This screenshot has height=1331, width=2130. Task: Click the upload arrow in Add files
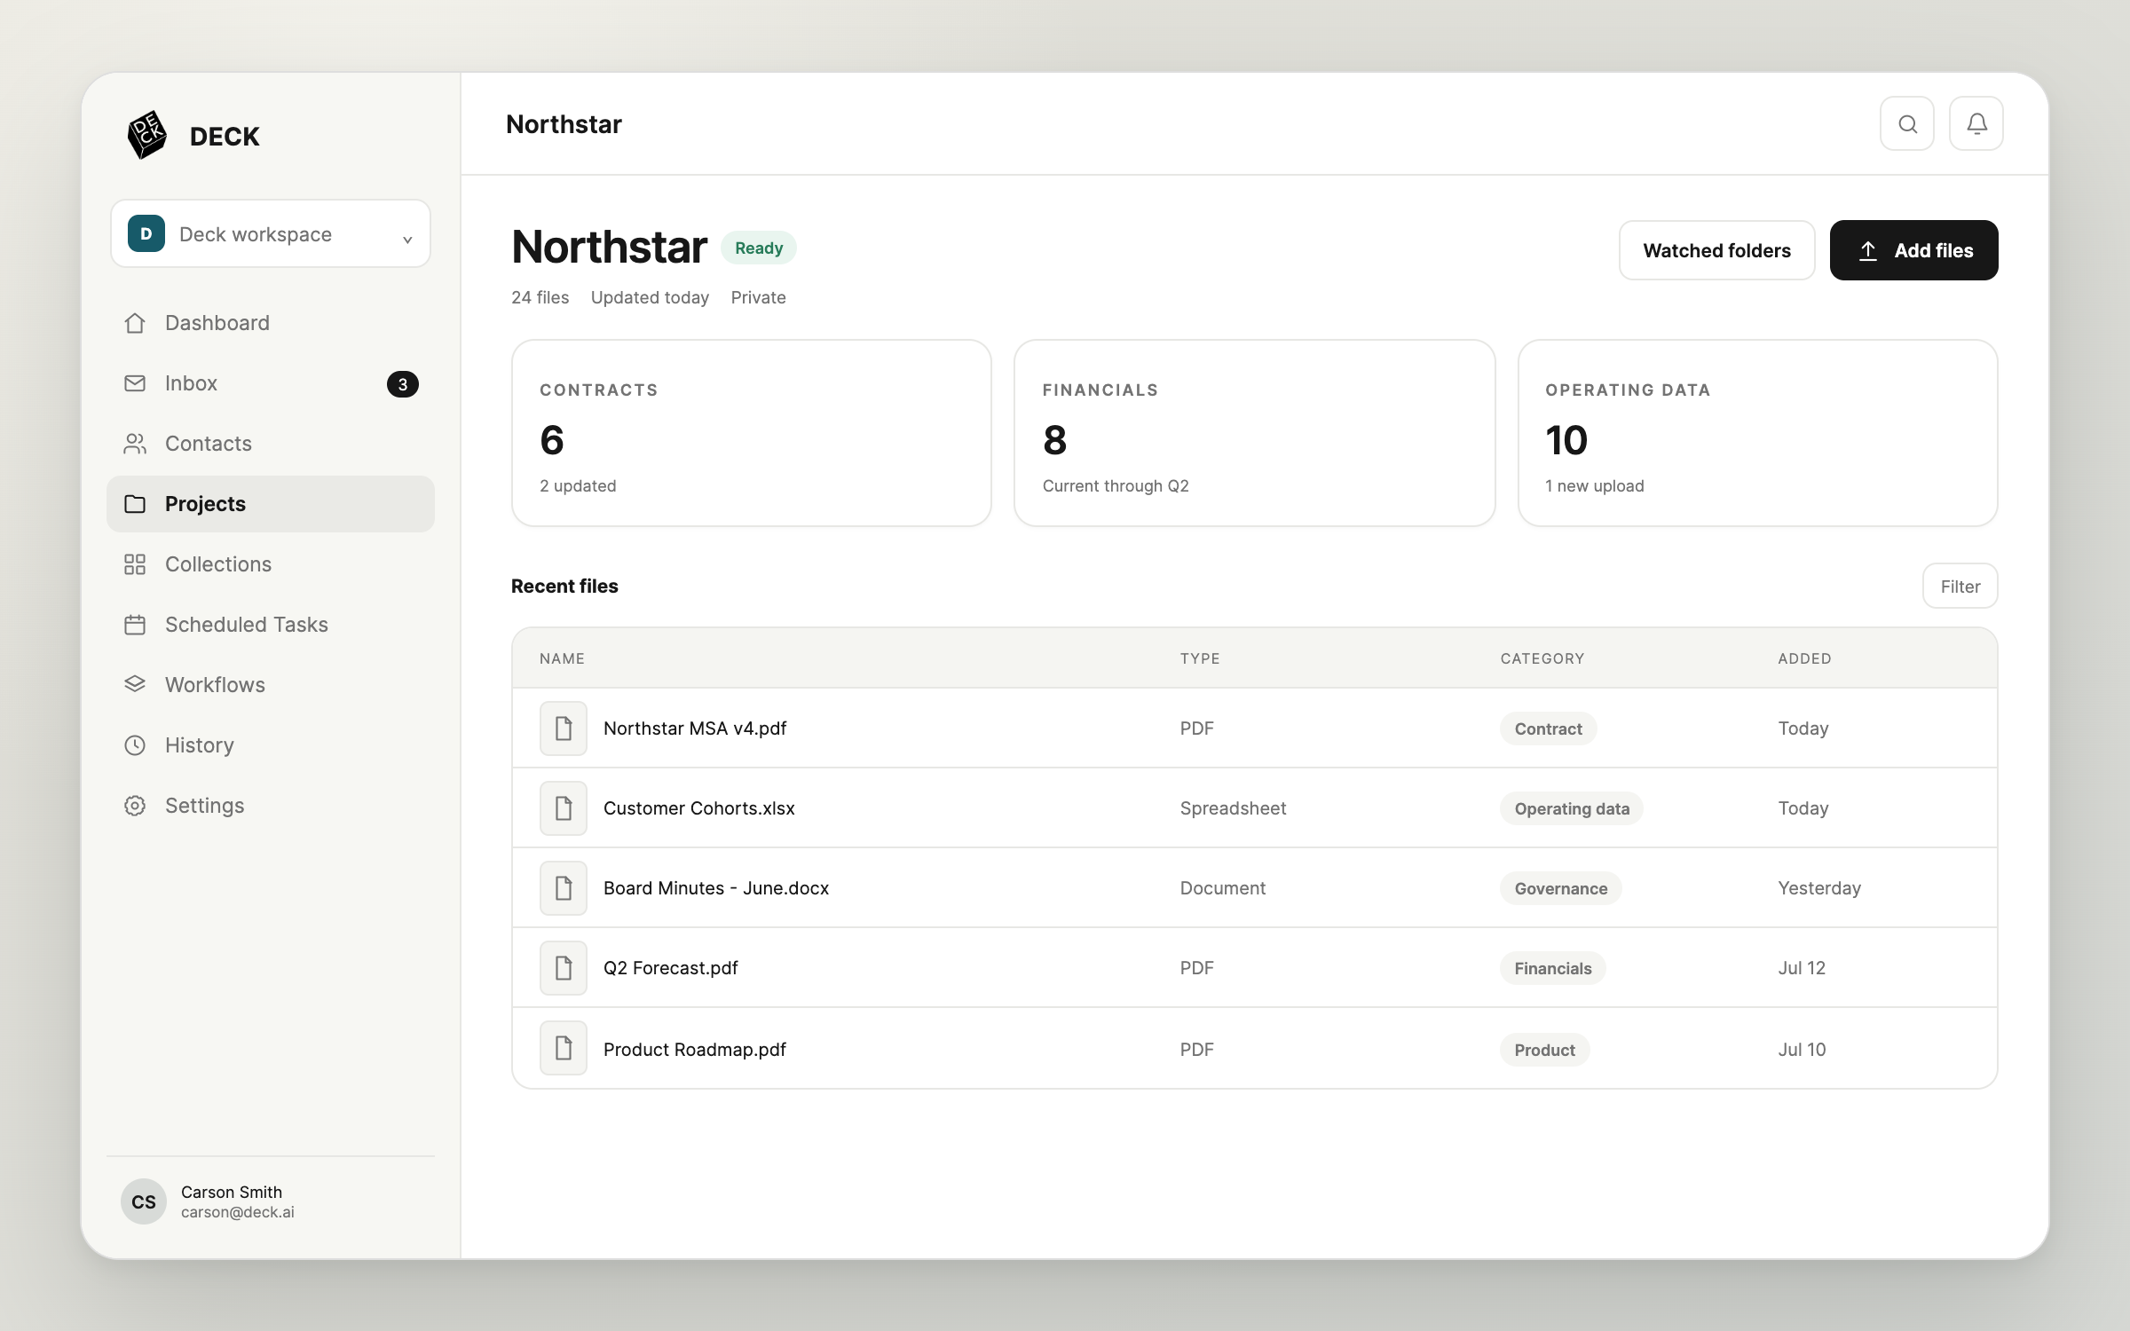1868,251
